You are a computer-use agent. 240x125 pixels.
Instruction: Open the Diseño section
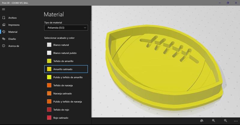(x=12, y=39)
